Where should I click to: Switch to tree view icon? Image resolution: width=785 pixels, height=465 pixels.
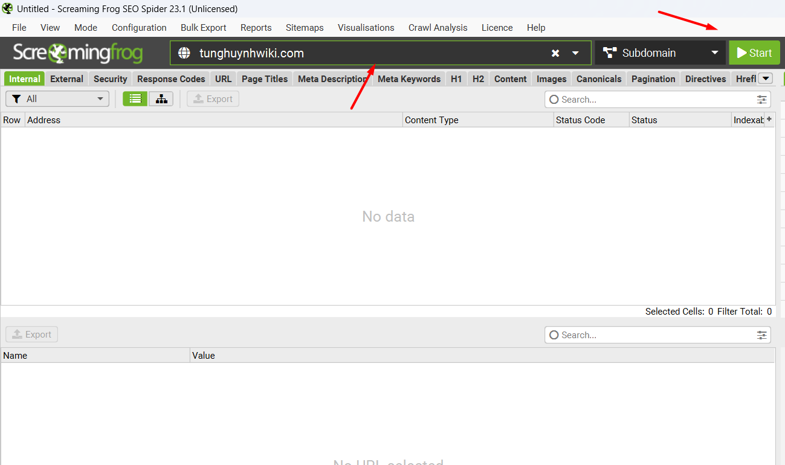coord(161,99)
